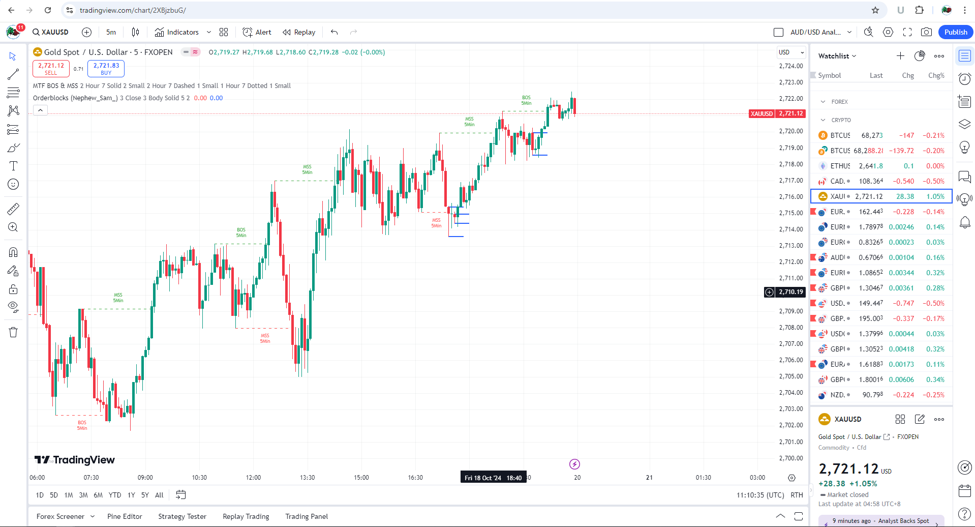The image size is (975, 527).
Task: Toggle magnet mode in the drawing toolbar
Action: 13,252
